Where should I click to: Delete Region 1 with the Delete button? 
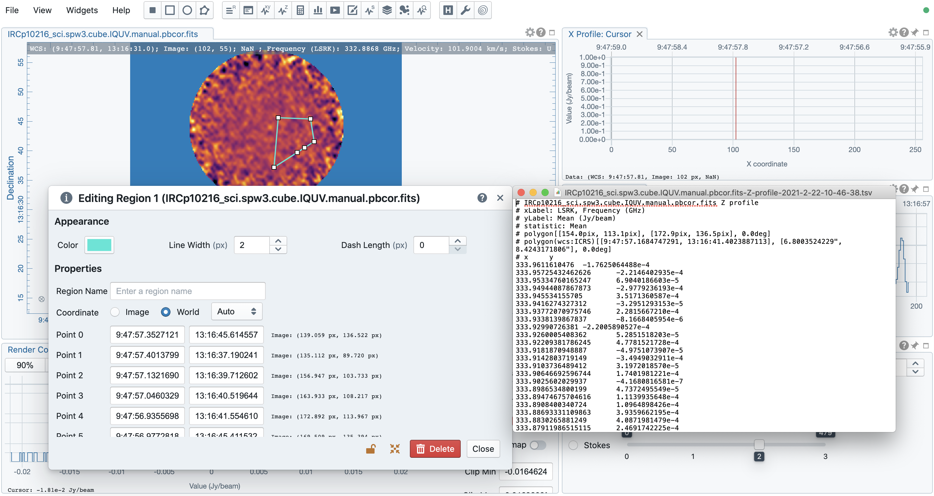point(435,448)
